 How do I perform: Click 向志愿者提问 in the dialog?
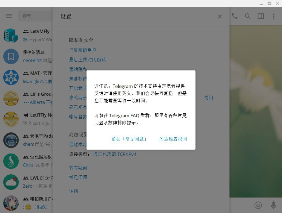173,139
